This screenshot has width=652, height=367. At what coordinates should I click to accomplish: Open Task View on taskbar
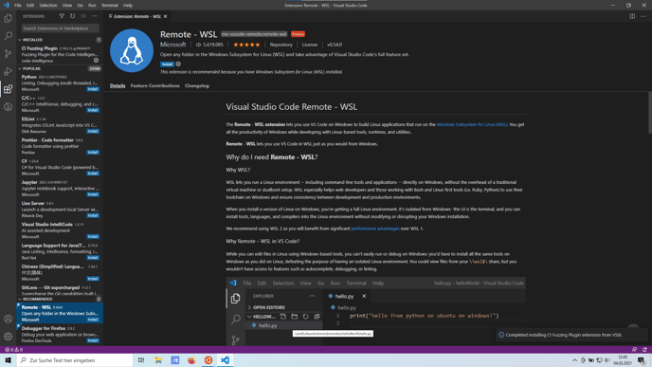(x=141, y=360)
